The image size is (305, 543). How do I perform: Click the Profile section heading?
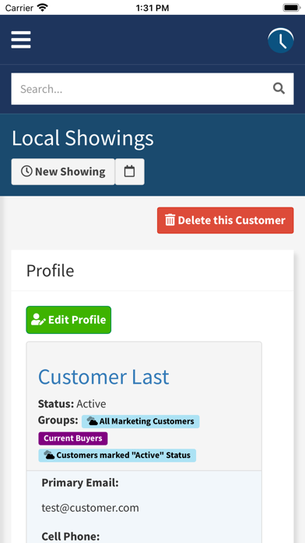(x=50, y=271)
